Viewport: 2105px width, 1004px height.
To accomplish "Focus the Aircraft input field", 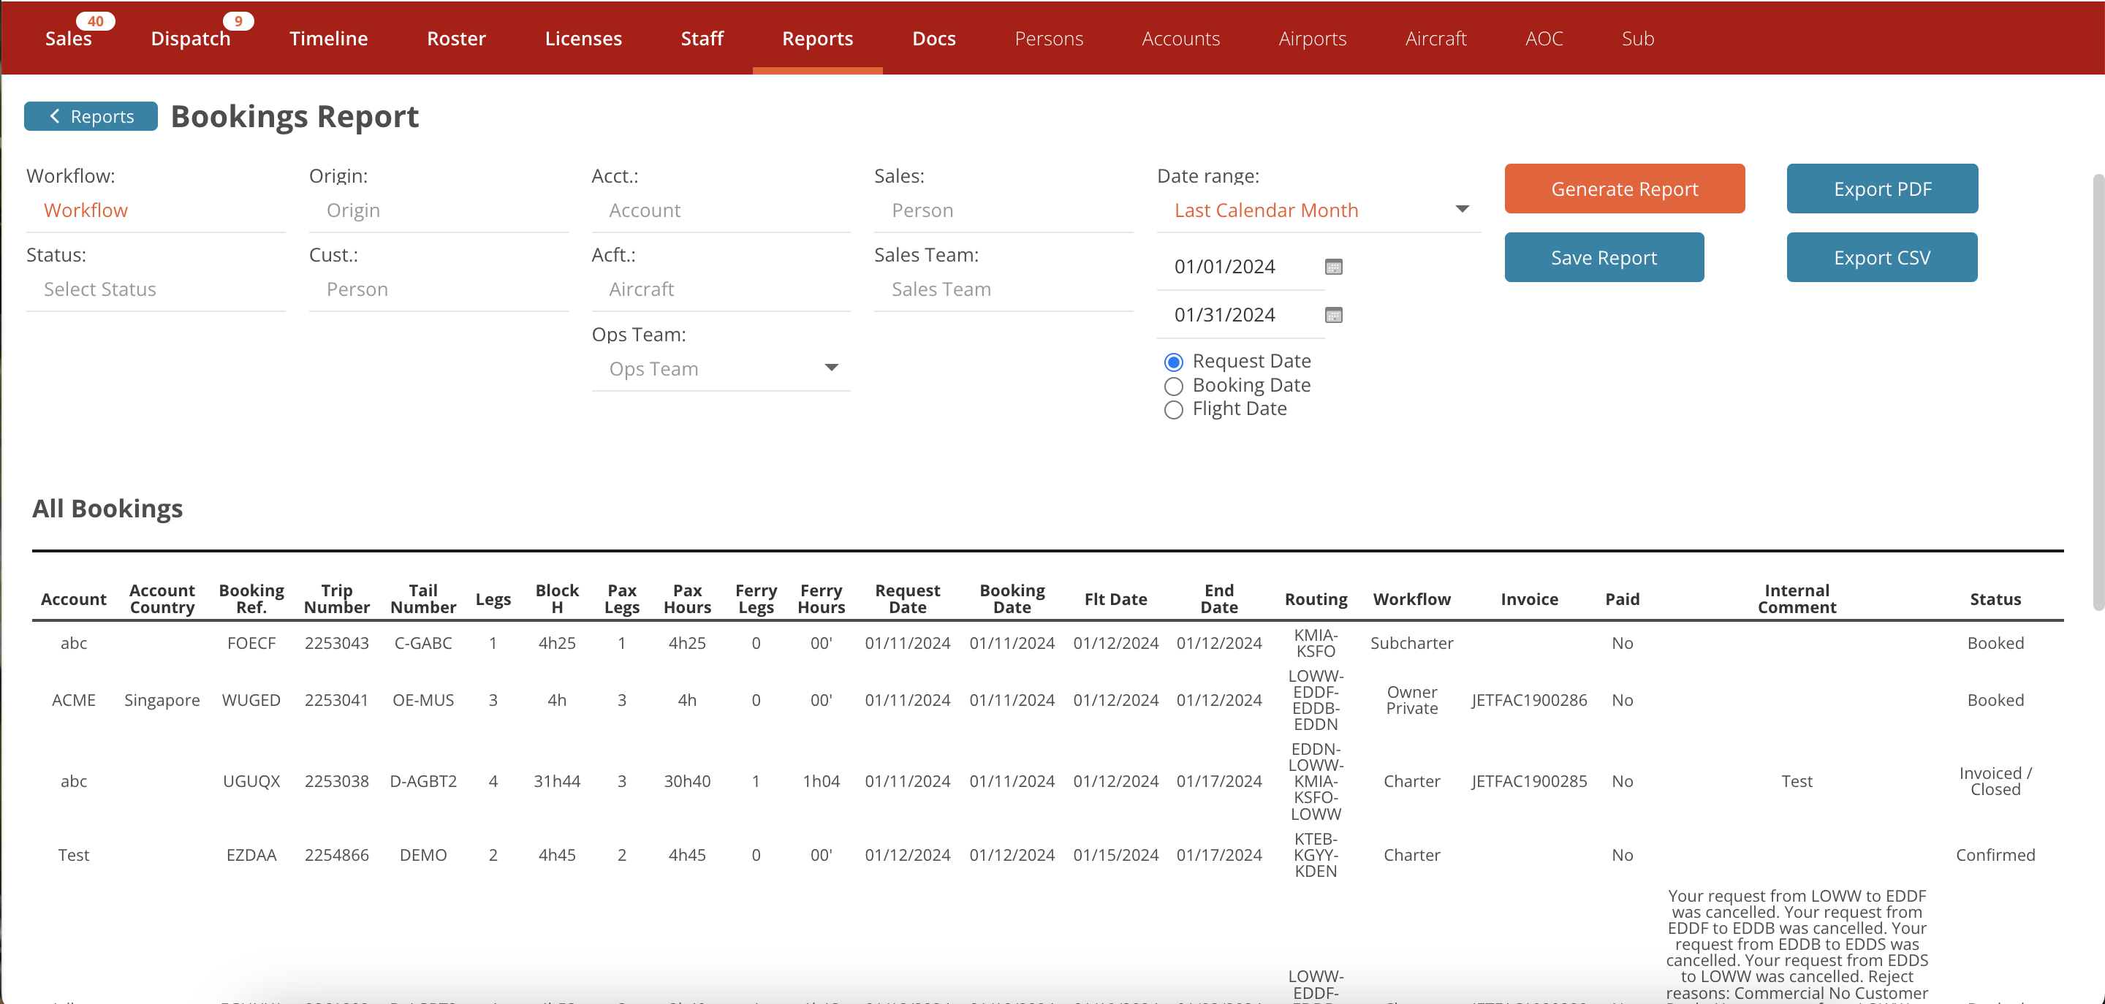I will point(721,290).
